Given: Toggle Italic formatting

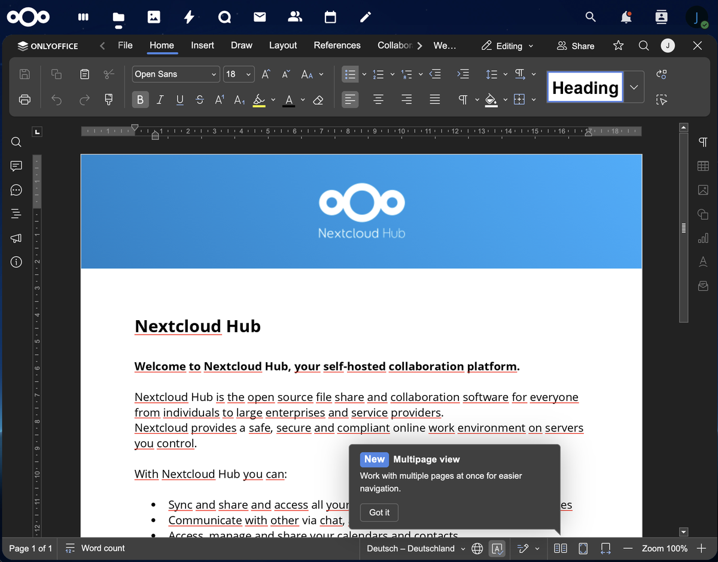Looking at the screenshot, I should [160, 100].
